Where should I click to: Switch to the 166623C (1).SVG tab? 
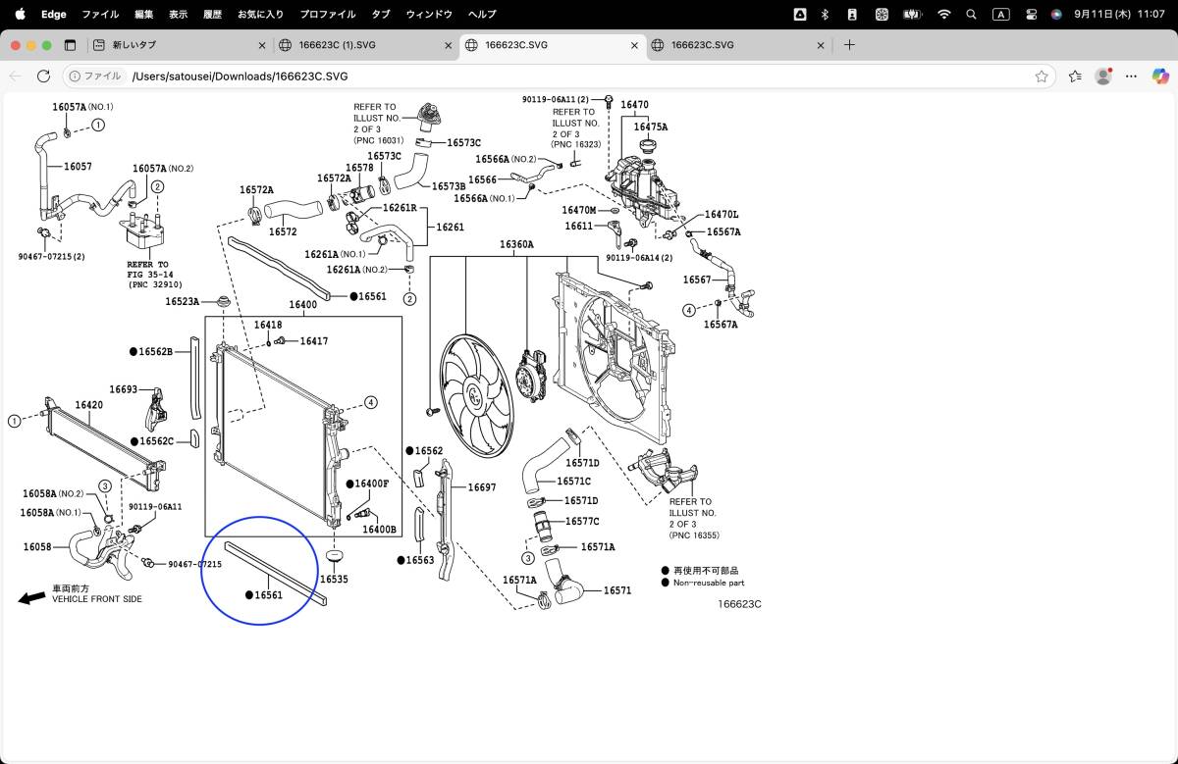coord(363,45)
